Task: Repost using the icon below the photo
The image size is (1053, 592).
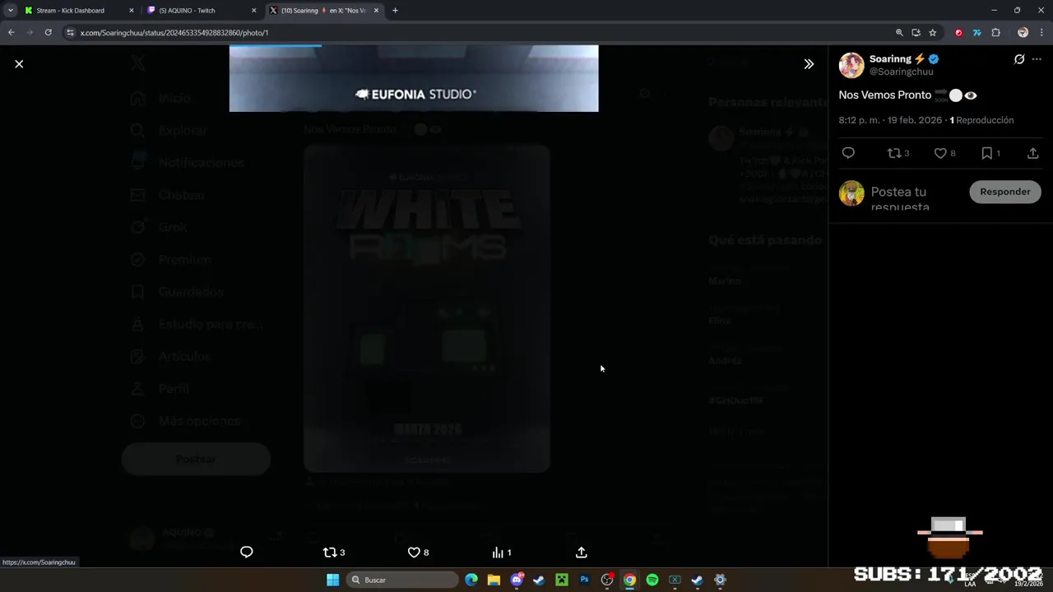Action: pos(333,553)
